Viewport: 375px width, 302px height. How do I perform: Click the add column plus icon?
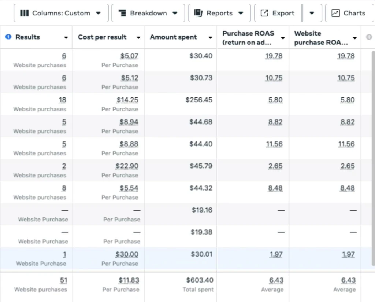(369, 37)
